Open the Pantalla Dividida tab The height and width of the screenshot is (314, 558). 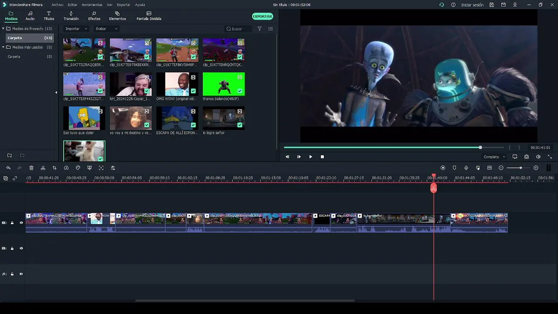tap(149, 16)
